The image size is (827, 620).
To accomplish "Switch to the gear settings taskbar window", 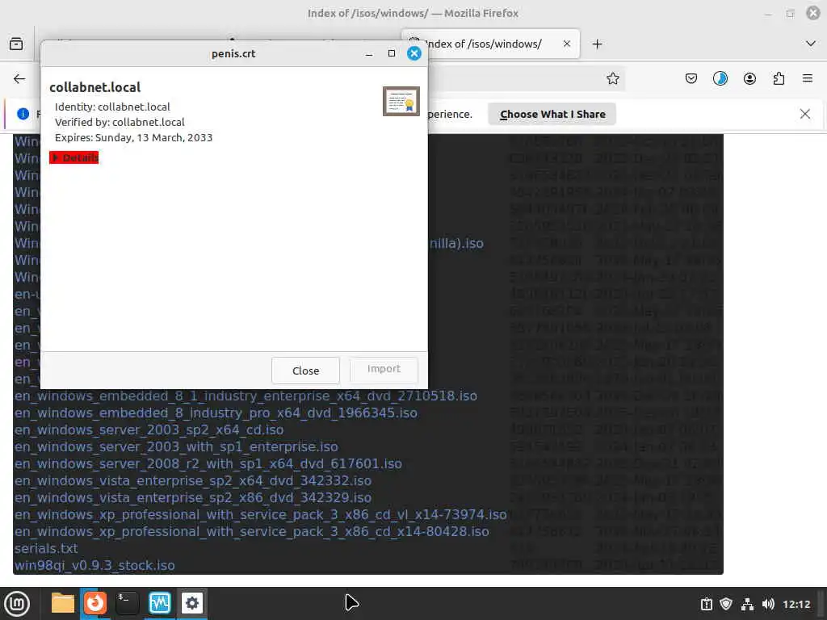I will (192, 603).
